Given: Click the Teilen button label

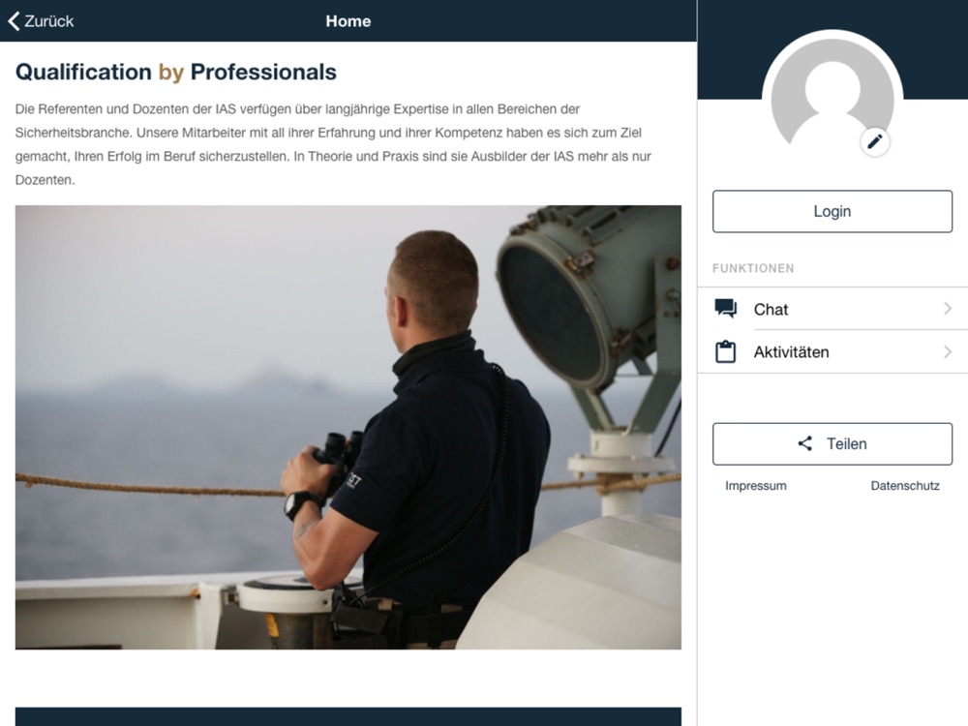Looking at the screenshot, I should 846,444.
